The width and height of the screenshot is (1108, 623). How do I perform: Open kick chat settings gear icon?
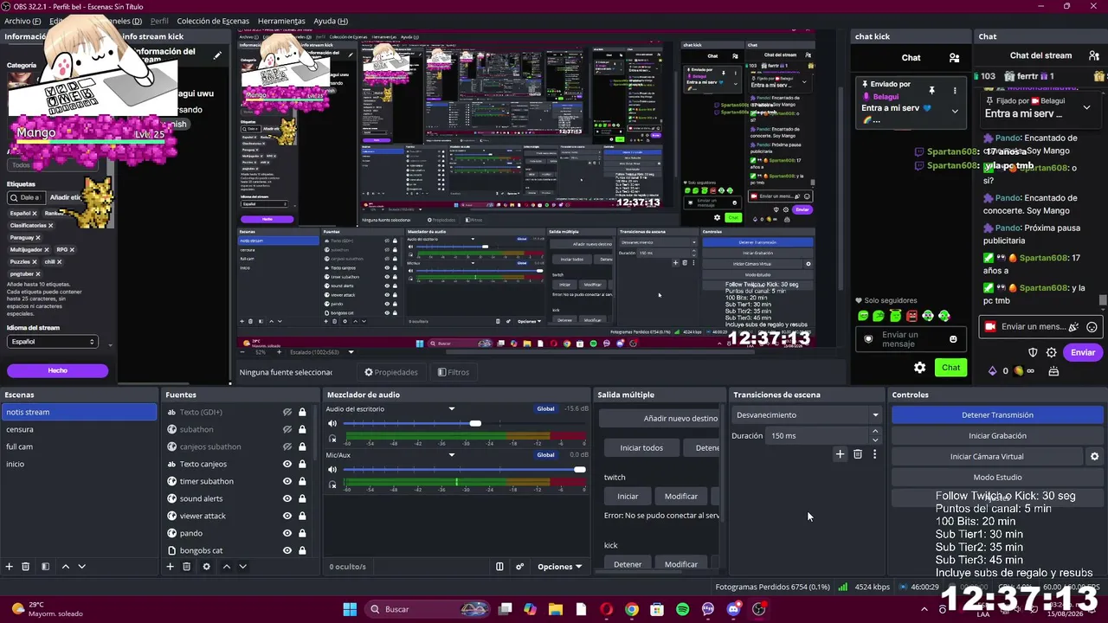point(920,368)
